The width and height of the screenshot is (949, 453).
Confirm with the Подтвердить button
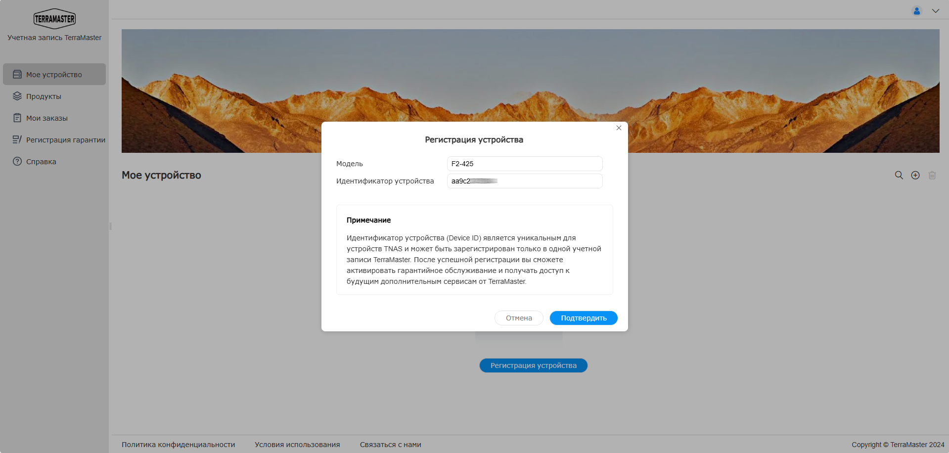584,318
